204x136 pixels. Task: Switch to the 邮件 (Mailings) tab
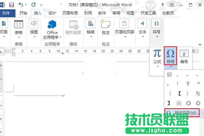[x=102, y=13]
